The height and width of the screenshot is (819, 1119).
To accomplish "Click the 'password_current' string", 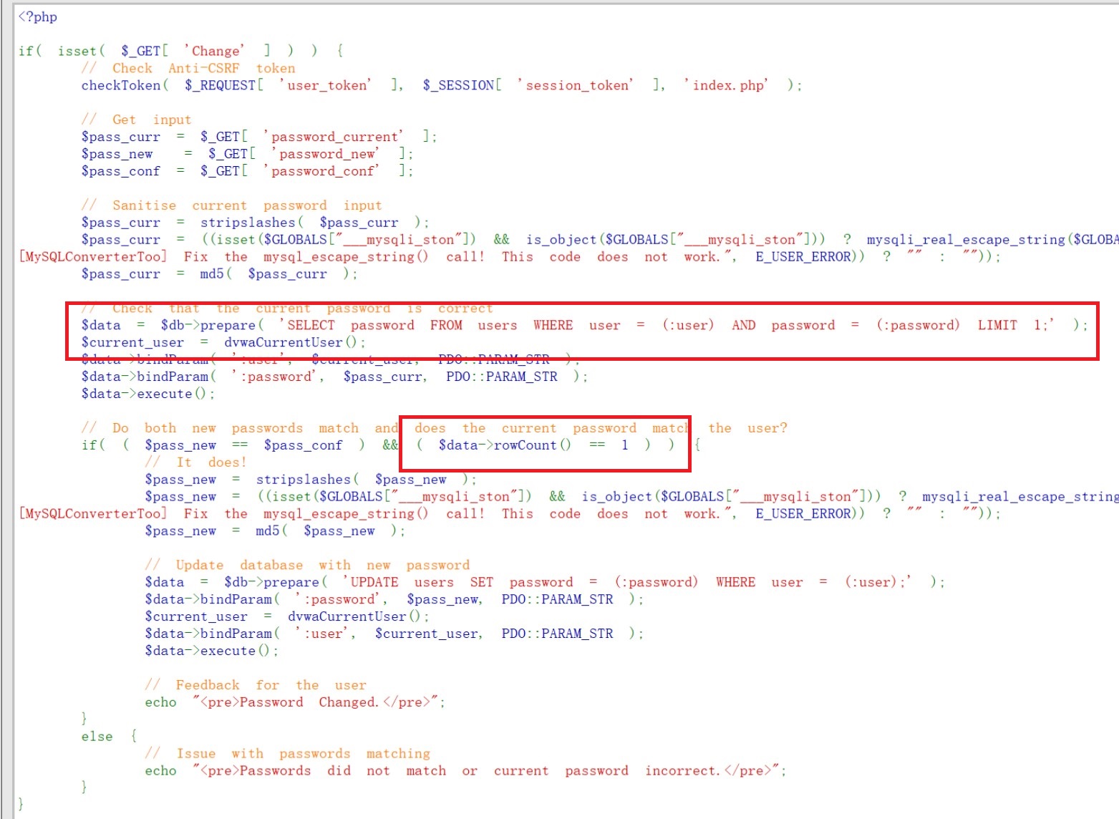I will [334, 137].
